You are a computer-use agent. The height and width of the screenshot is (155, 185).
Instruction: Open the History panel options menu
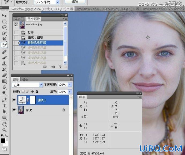click(65, 19)
